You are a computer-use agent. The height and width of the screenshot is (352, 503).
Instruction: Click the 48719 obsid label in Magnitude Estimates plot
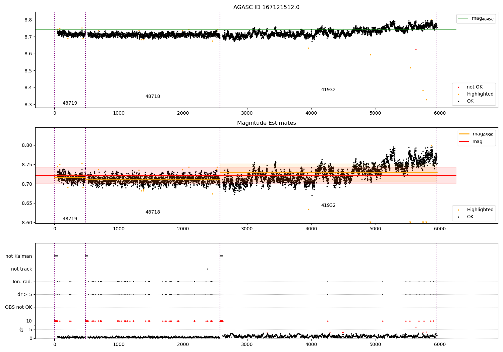[70, 219]
